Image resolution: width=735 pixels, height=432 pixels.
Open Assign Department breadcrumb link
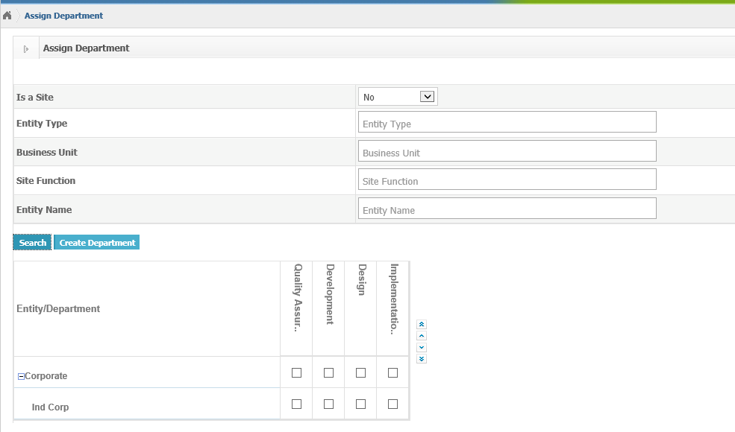63,16
